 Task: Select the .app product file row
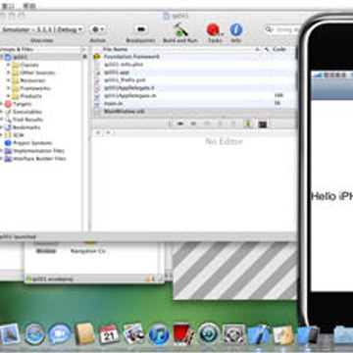(195, 73)
